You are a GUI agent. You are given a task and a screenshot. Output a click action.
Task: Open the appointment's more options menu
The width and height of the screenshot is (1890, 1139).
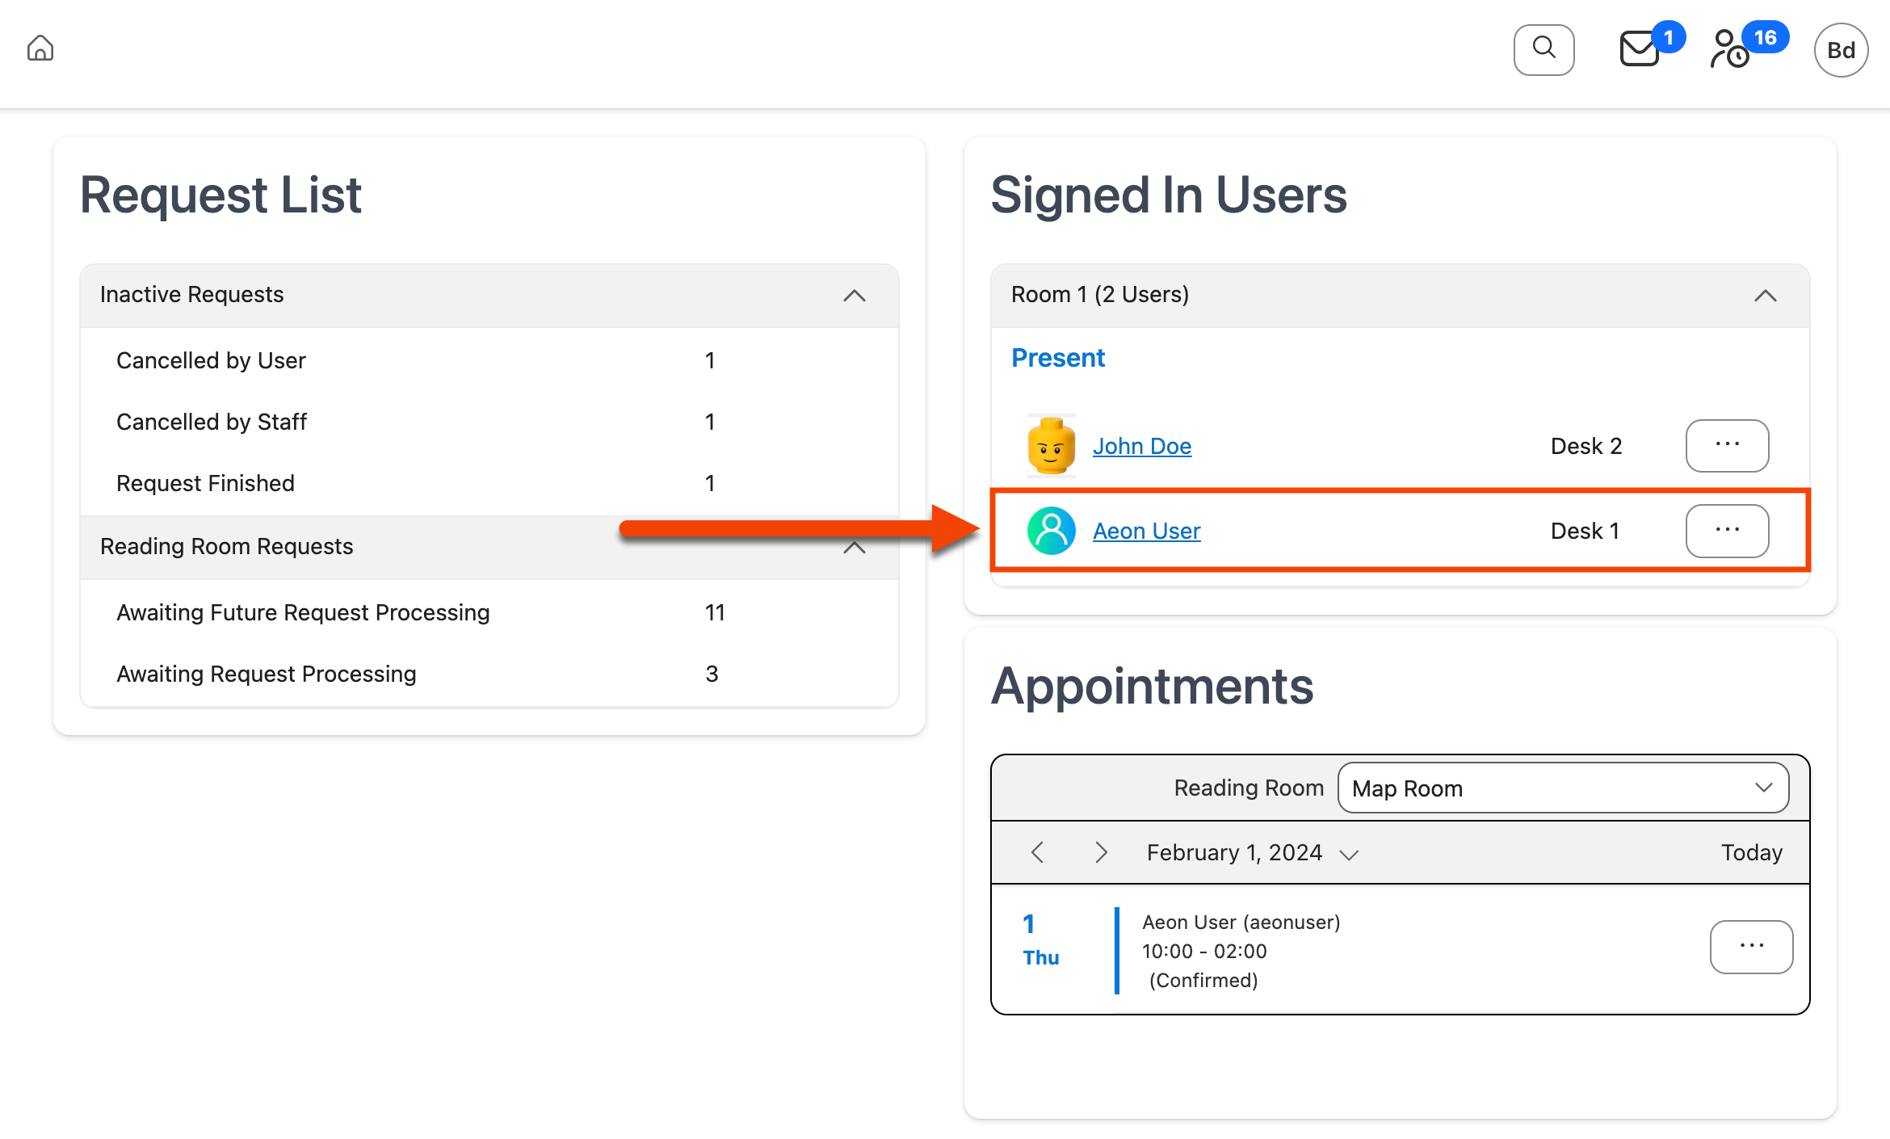(1751, 947)
